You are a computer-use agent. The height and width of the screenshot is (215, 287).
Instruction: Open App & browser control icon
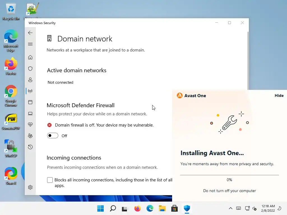pyautogui.click(x=30, y=102)
